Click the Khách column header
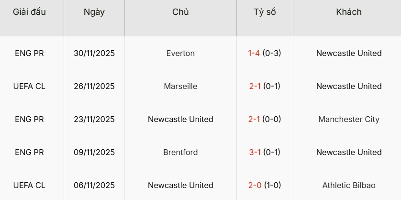This screenshot has height=200, width=401. [x=349, y=12]
